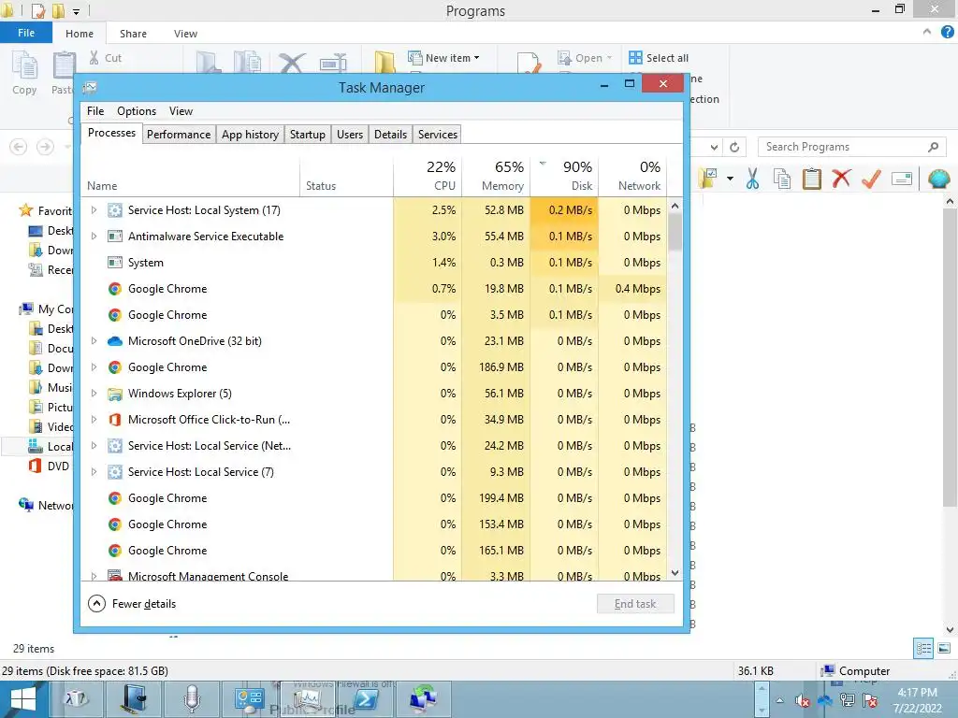Click the process list scroll down arrow
Screen dimensions: 958x718
click(x=675, y=573)
